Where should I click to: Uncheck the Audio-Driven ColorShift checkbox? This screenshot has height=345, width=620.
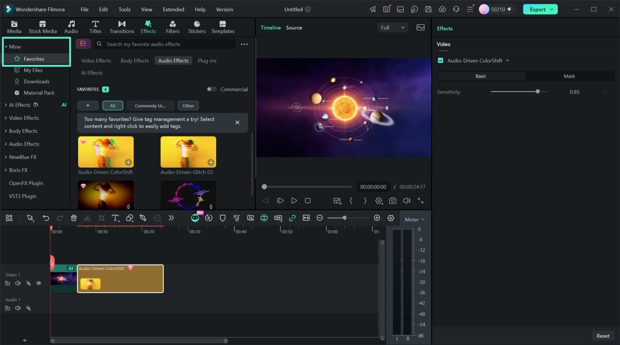(440, 61)
